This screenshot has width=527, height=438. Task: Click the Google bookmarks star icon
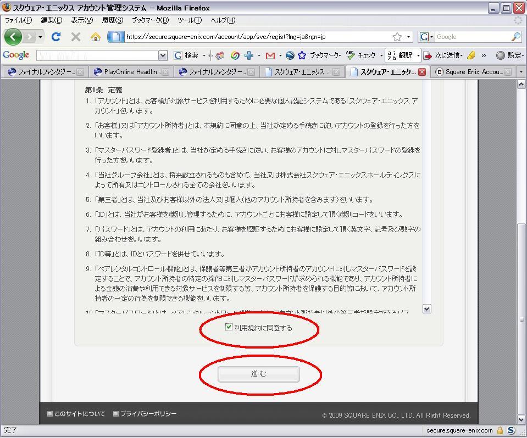click(x=302, y=55)
